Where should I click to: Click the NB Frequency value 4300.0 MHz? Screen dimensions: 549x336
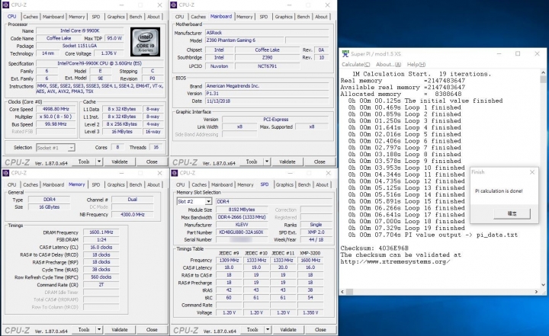coord(133,215)
